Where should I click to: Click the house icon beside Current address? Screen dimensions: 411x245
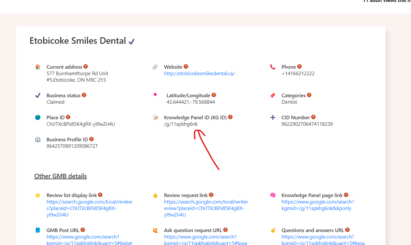click(38, 66)
